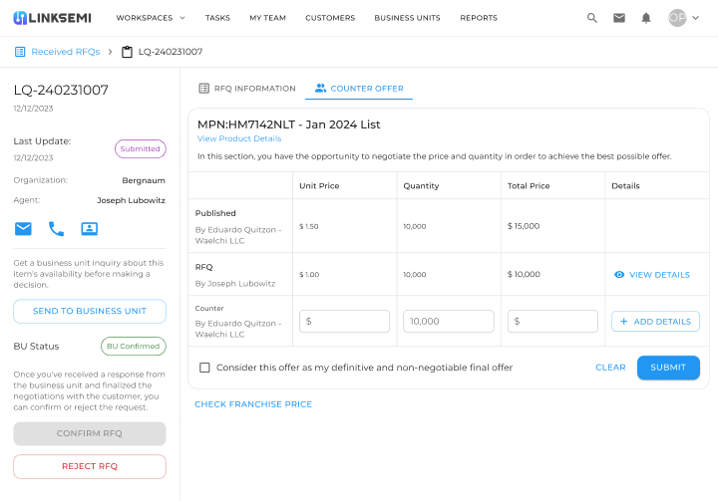Click agent name Joseph Lubowitz in sidebar
Screen dimensions: 718x501
point(131,200)
